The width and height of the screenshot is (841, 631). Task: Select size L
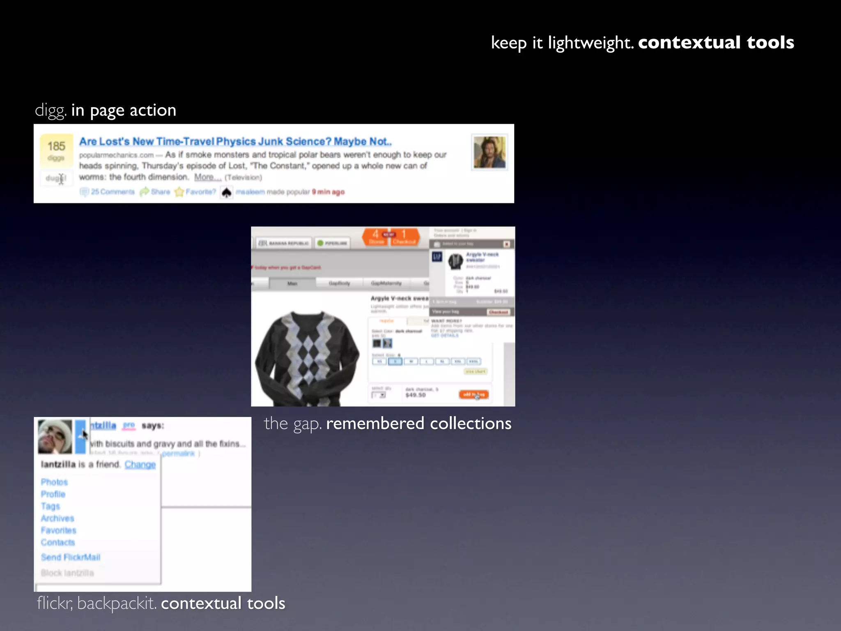(x=427, y=362)
